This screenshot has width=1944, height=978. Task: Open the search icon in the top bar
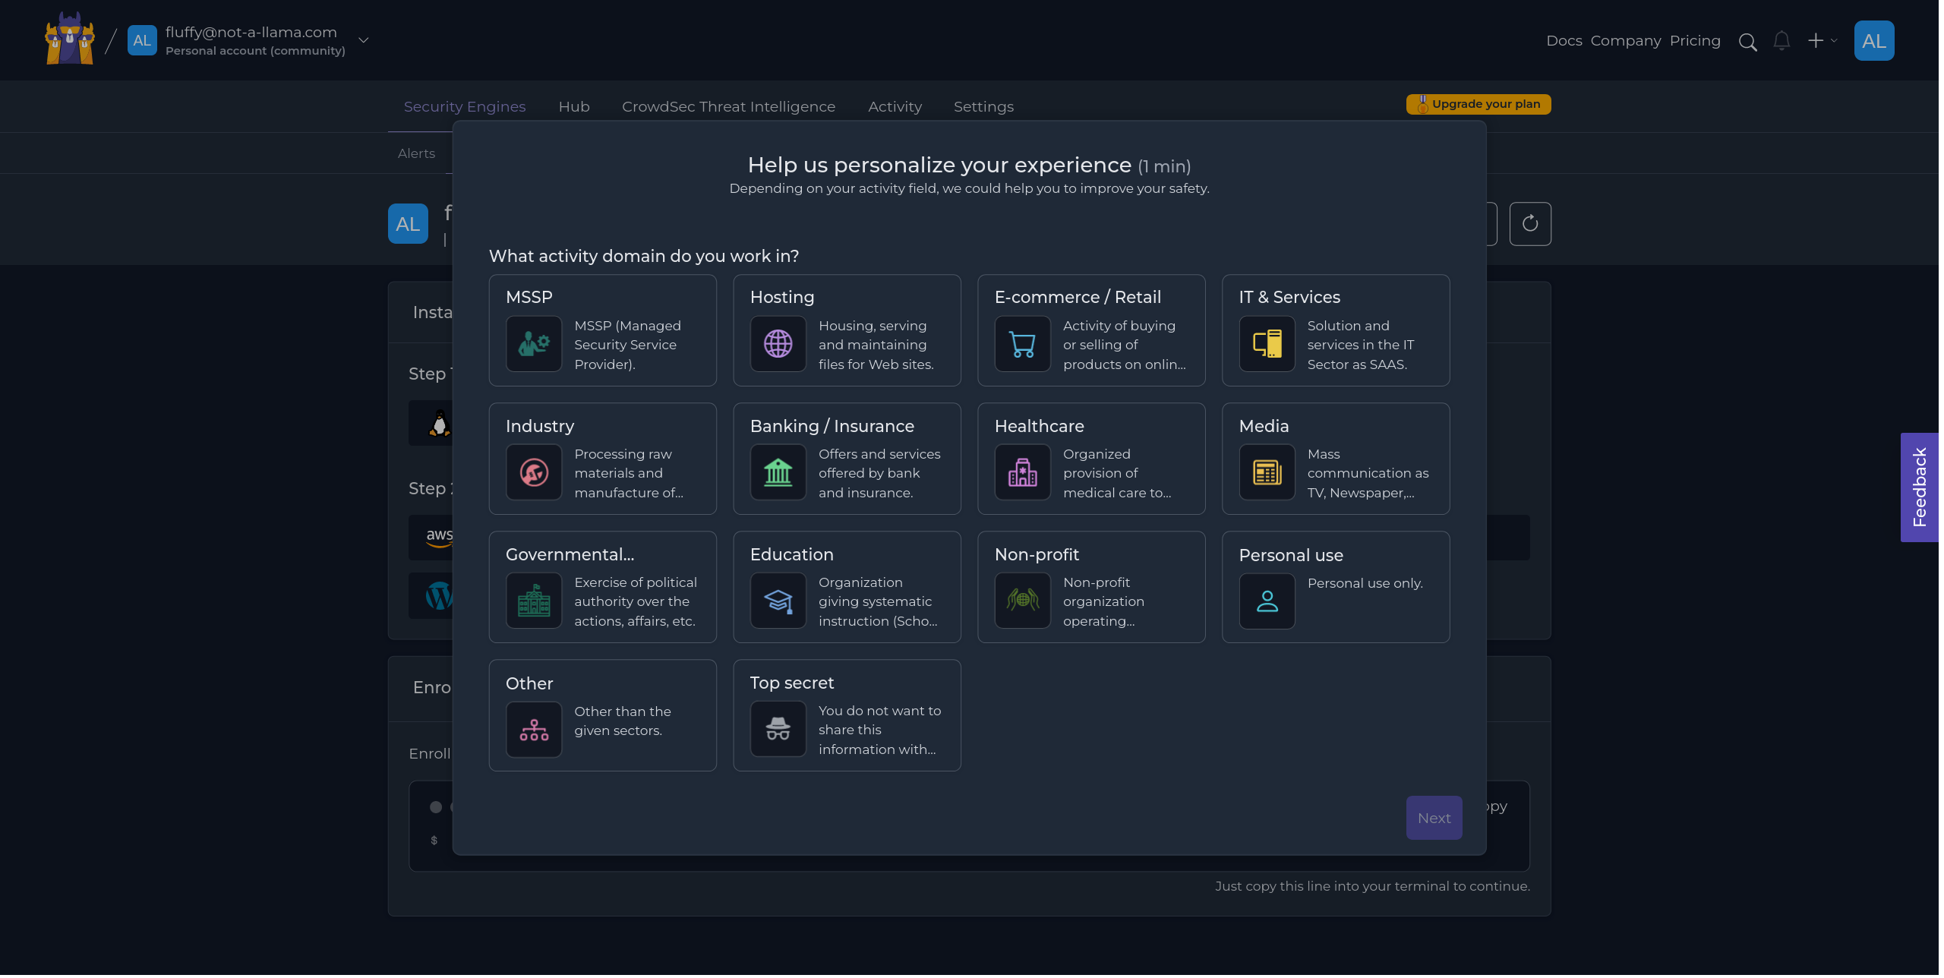[1748, 41]
